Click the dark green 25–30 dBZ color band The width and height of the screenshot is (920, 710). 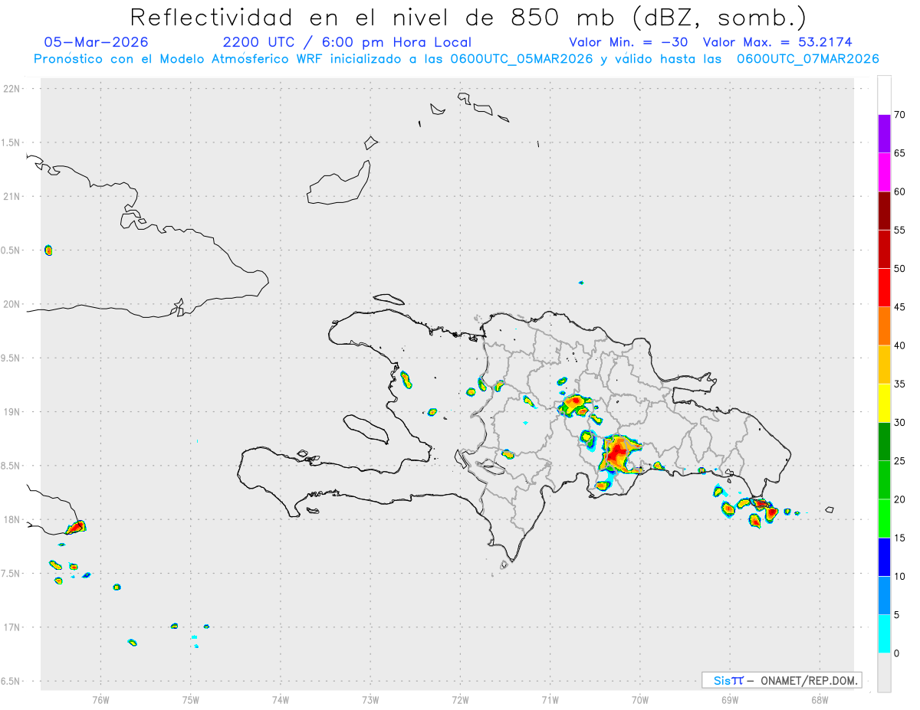click(x=884, y=442)
